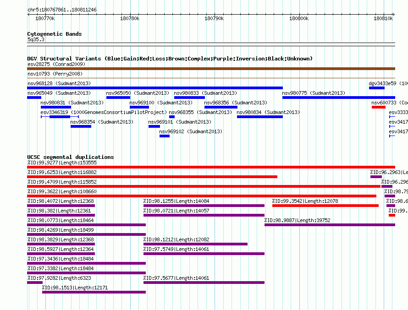Select the long blue nsv968128 gain bar
Image resolution: width=408 pixels, height=310 pixels.
155,88
